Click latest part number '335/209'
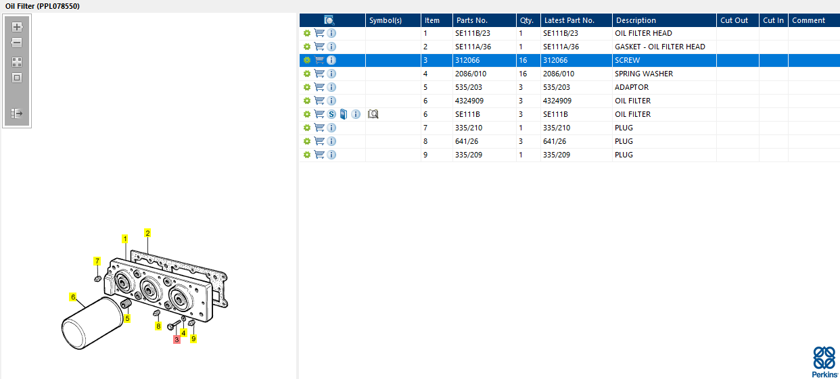Image resolution: width=840 pixels, height=379 pixels. point(557,155)
